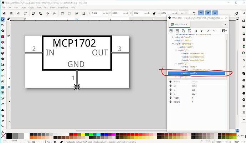Open the Edit menu
The width and height of the screenshot is (246, 143).
(x=9, y=8)
